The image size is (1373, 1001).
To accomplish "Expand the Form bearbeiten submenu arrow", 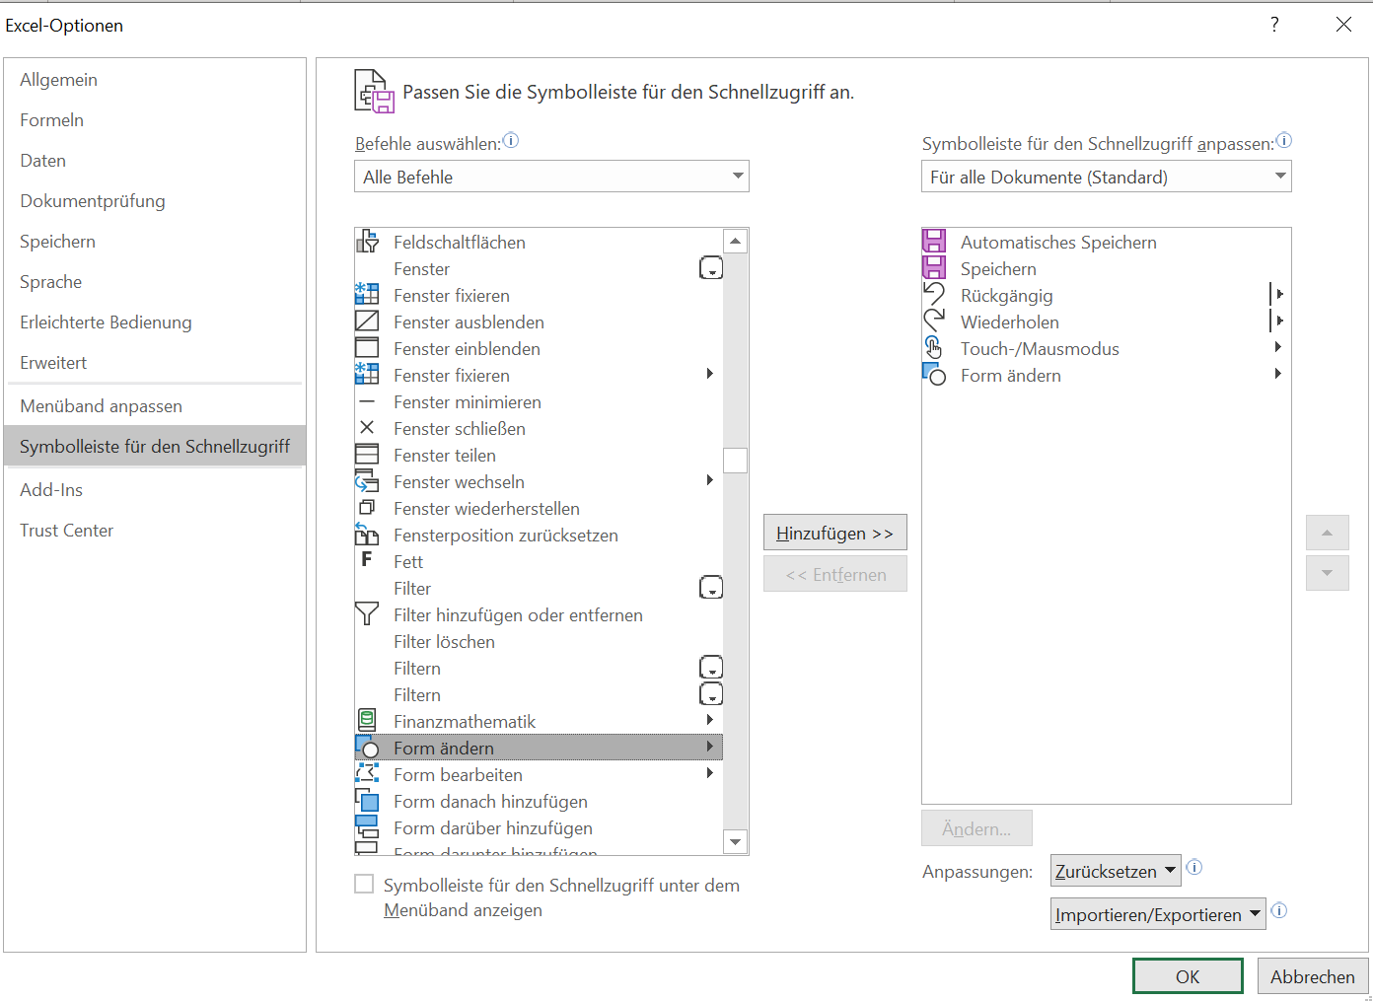I will tap(709, 773).
